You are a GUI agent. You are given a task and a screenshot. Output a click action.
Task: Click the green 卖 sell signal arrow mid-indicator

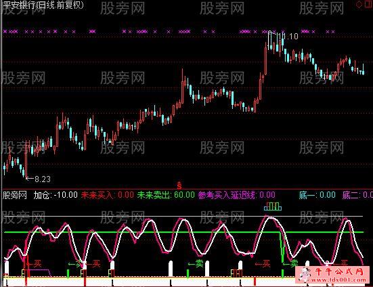coord(196,263)
